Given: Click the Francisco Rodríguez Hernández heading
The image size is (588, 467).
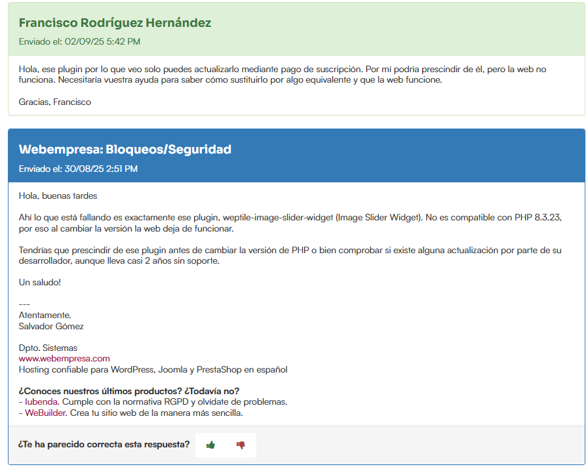Looking at the screenshot, I should coord(115,23).
